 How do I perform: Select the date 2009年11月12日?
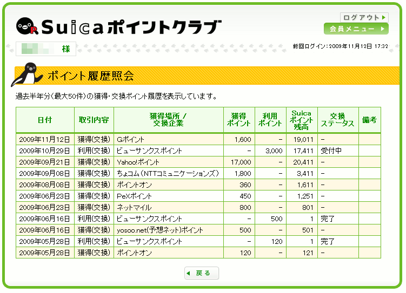[x=44, y=140]
